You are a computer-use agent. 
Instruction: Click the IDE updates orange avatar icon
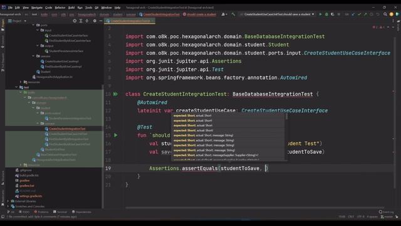click(391, 14)
